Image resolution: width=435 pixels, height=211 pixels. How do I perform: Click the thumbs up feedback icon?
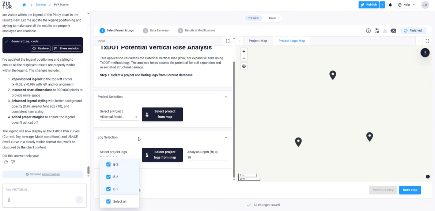click(x=6, y=162)
